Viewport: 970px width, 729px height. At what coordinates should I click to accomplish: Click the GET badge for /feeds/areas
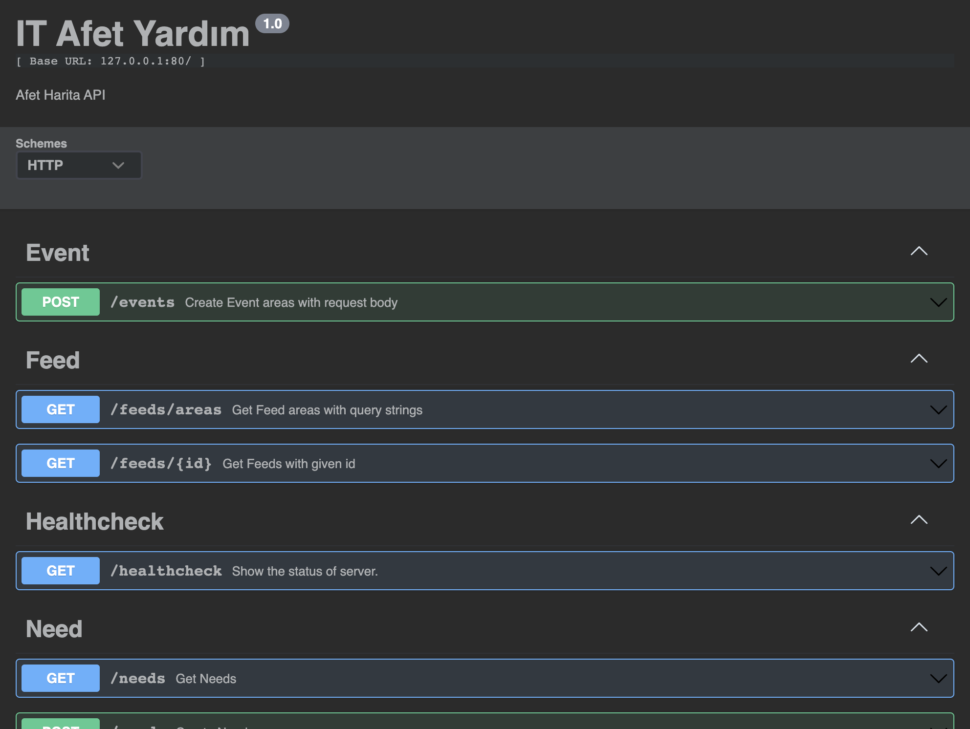click(x=61, y=409)
